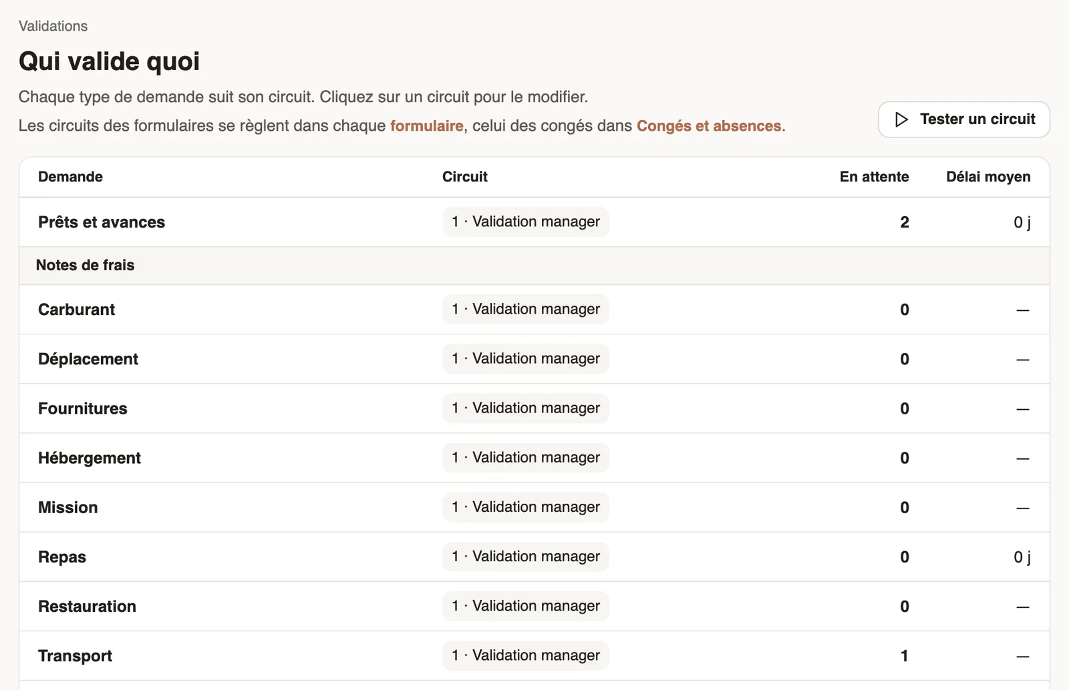
Task: Click the Notes de frais group header
Action: (534, 265)
